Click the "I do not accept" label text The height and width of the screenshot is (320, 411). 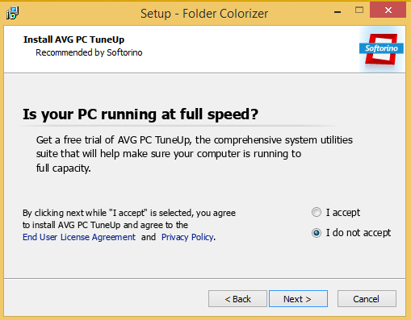pyautogui.click(x=359, y=233)
